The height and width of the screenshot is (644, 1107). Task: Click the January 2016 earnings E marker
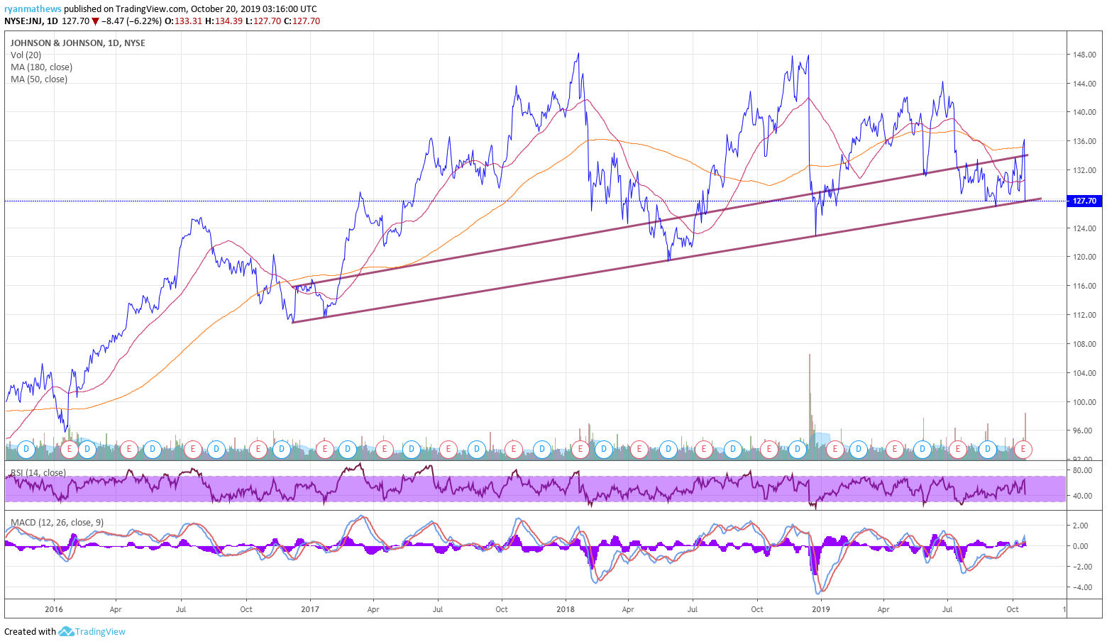[69, 449]
